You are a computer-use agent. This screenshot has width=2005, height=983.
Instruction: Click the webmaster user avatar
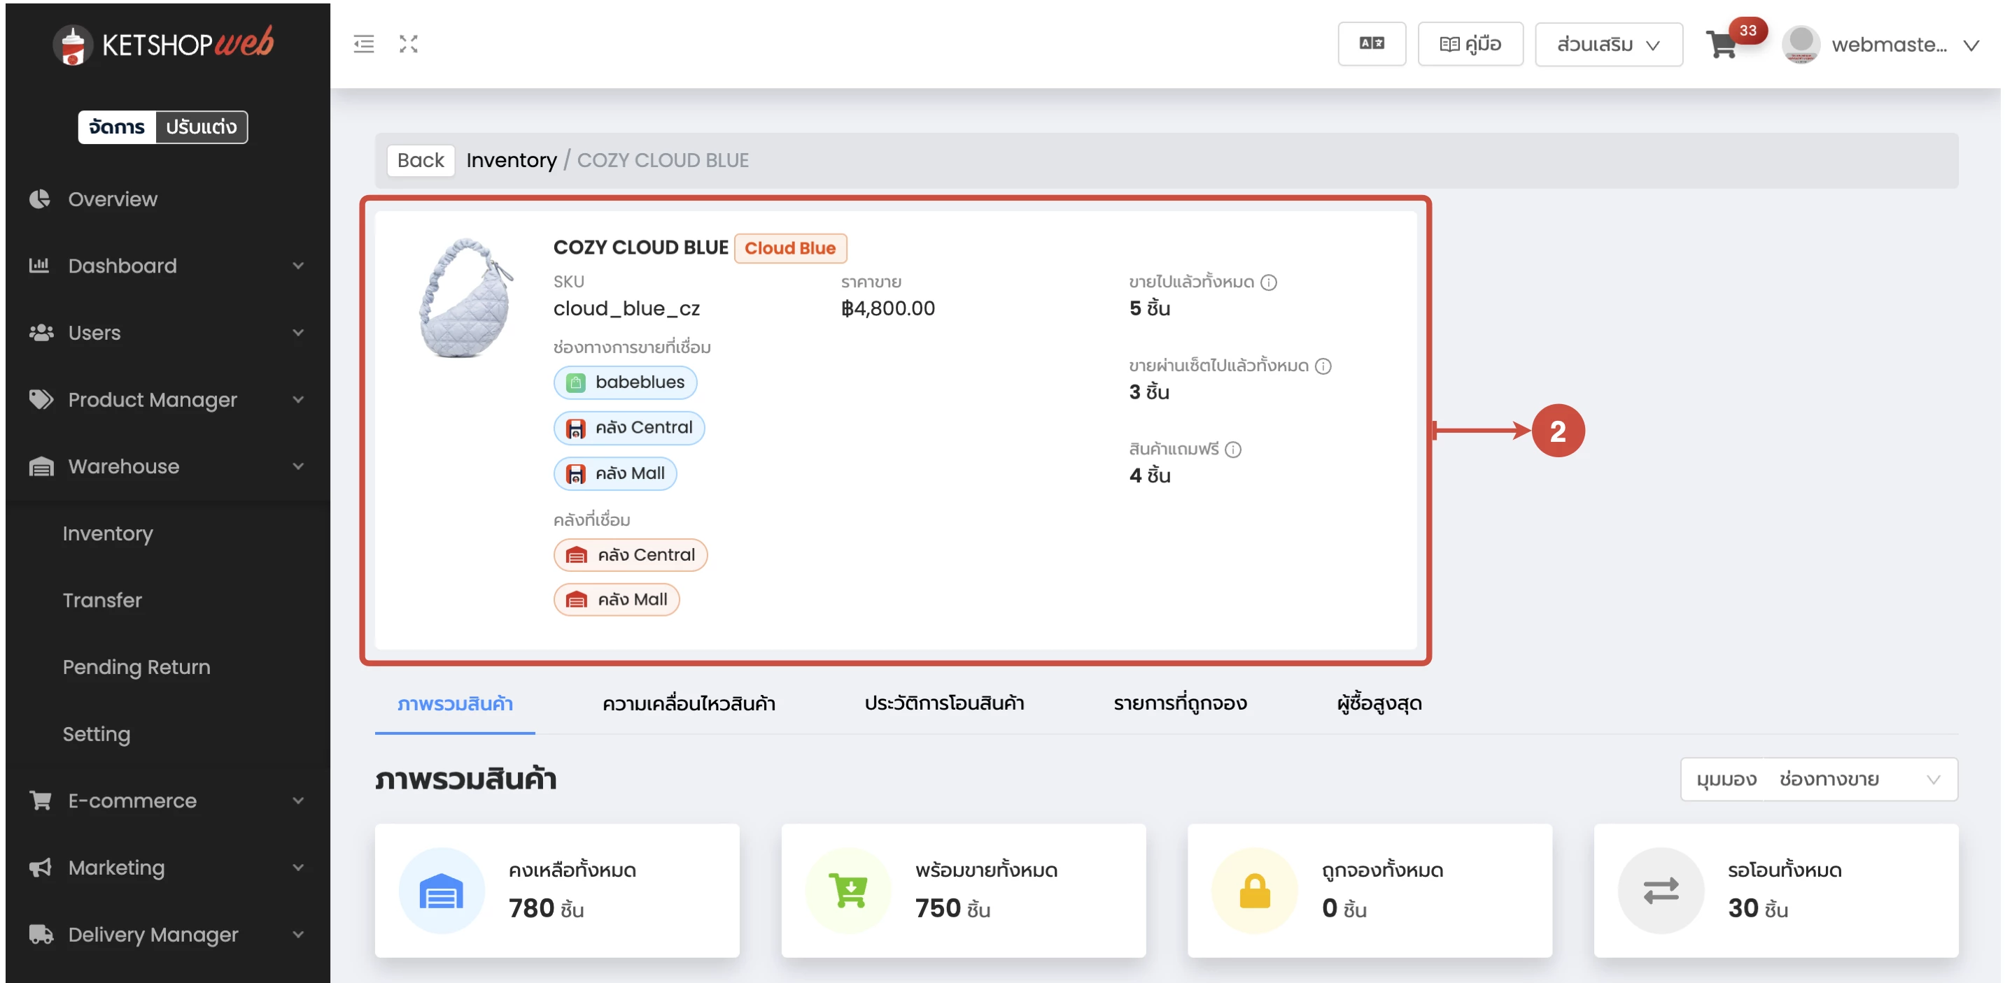click(1800, 45)
